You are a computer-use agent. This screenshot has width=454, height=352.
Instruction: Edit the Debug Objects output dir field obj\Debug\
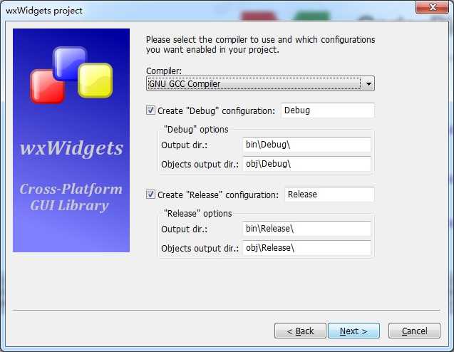pos(306,164)
